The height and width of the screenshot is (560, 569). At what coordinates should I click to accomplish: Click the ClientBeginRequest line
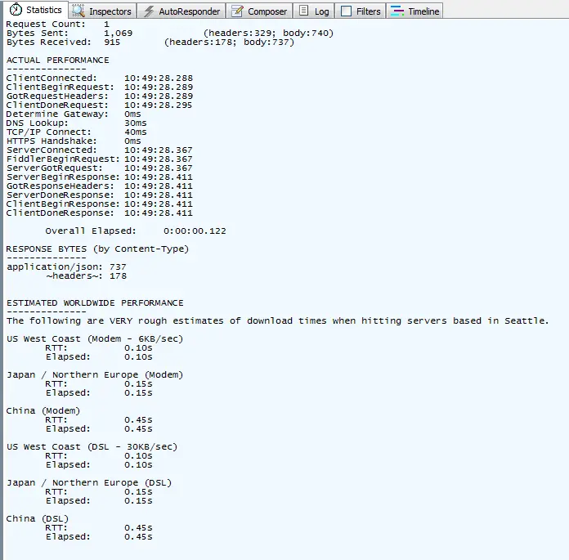point(100,87)
